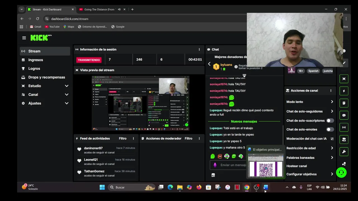
Task: Open the Kick hamburger menu
Action: [x=24, y=38]
